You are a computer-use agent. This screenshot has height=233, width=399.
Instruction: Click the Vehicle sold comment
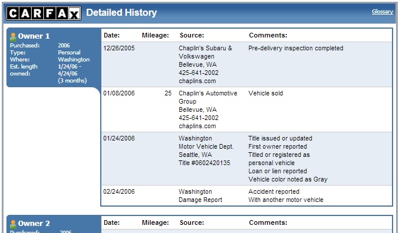(x=265, y=93)
